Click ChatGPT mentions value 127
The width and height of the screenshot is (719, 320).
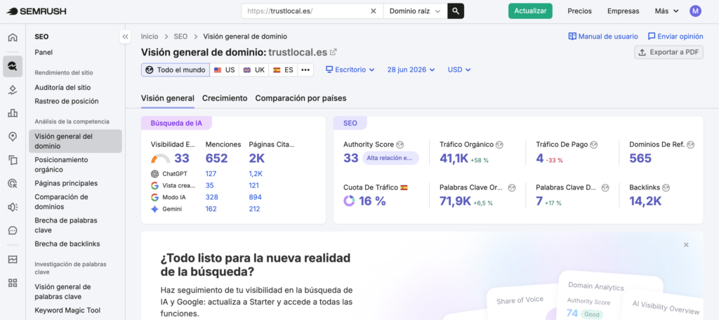(211, 174)
